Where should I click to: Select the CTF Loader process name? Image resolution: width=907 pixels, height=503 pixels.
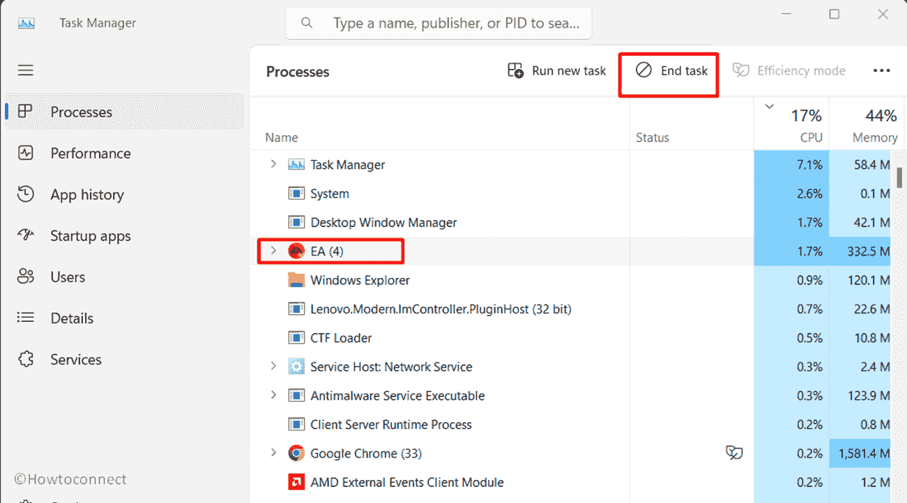coord(341,338)
